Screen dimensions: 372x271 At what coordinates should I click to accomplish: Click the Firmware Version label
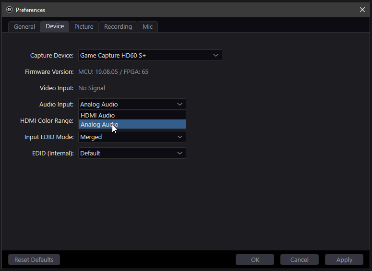tap(49, 72)
